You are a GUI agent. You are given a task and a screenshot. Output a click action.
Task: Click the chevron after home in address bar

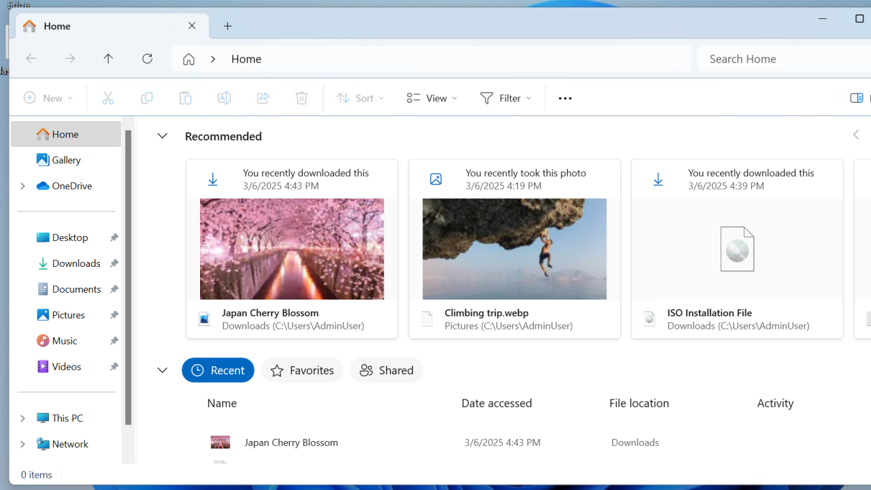click(x=213, y=59)
